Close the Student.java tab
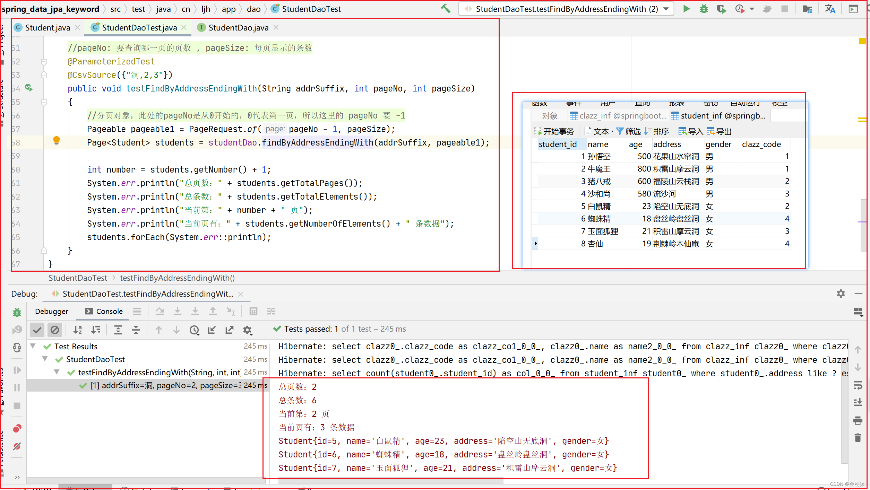870x490 pixels. [77, 27]
